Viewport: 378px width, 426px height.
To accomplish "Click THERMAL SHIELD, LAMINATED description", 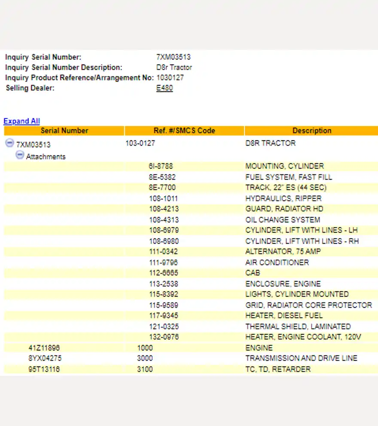I will (x=298, y=327).
